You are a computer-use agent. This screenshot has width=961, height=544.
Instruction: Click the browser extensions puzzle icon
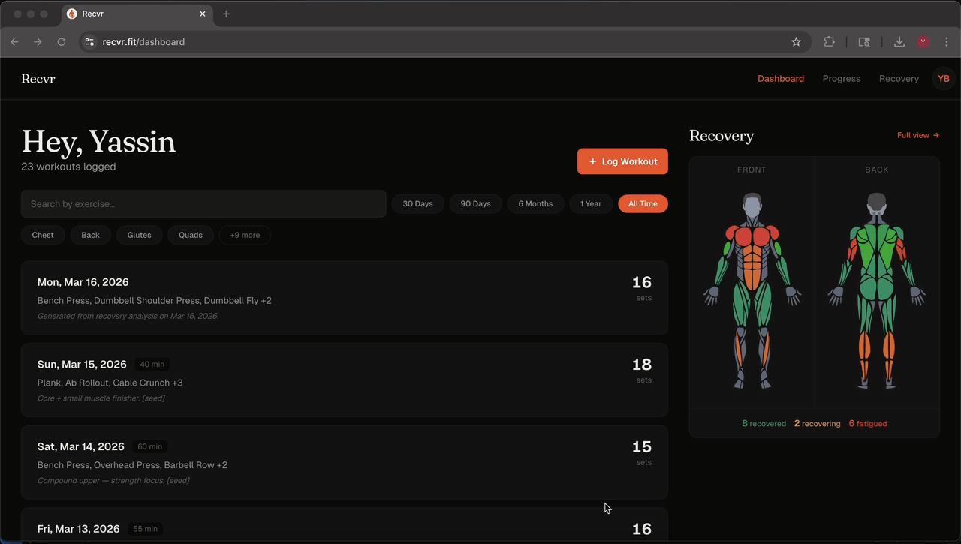click(829, 41)
